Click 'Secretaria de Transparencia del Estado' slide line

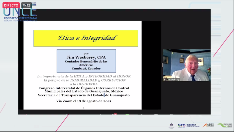[x=84, y=95]
